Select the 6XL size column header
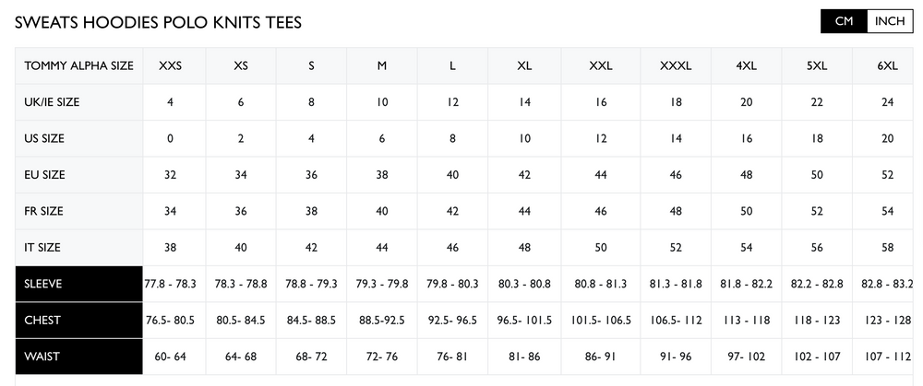 888,66
